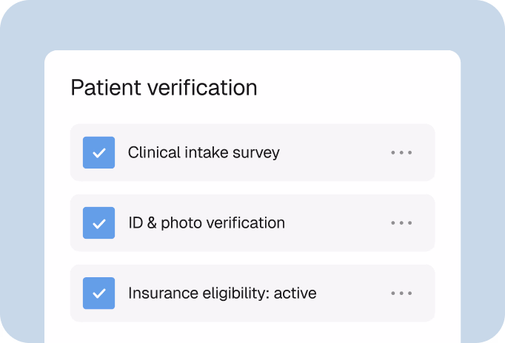Click the light blue background outside the card

pos(22,185)
